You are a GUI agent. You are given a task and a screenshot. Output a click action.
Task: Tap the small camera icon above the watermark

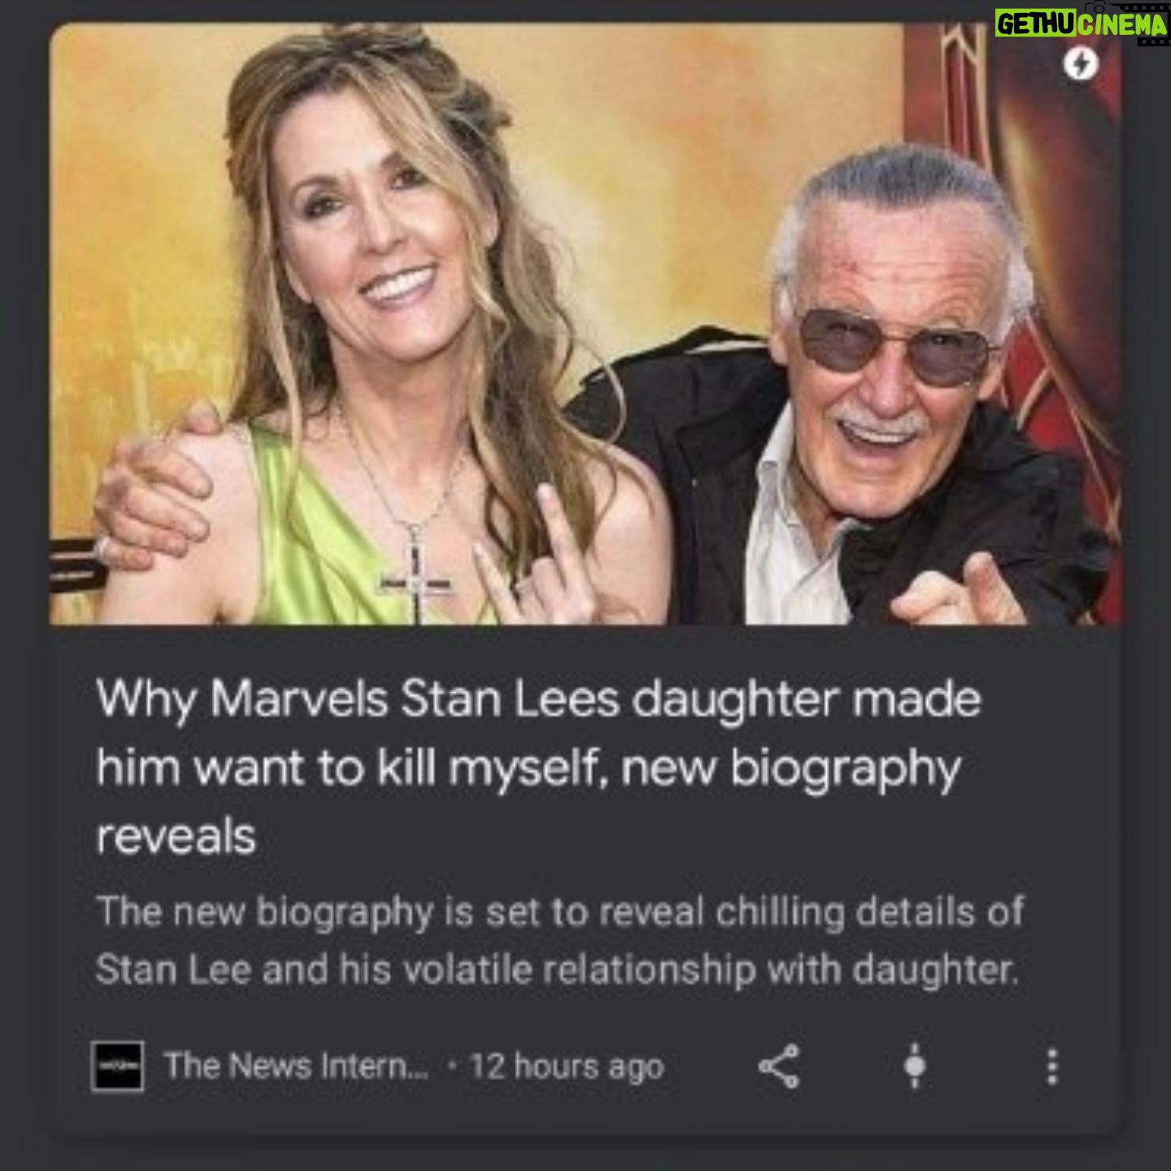[1099, 6]
